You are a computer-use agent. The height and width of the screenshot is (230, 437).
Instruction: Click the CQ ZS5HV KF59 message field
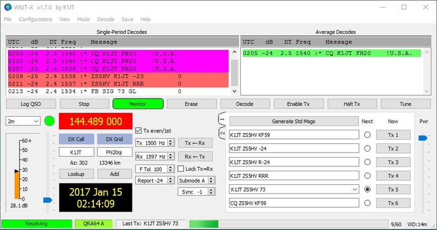[x=294, y=203]
